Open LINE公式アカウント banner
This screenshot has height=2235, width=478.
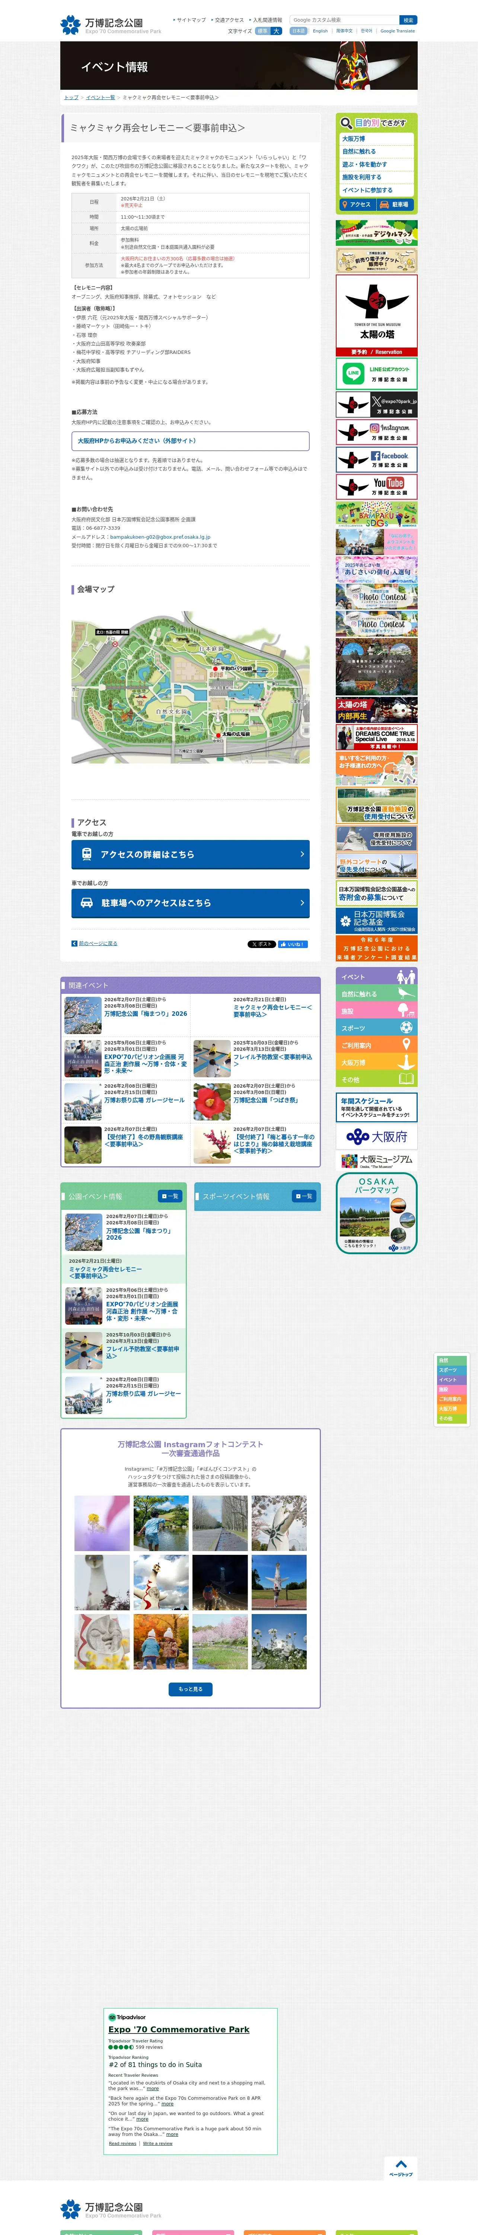(376, 373)
